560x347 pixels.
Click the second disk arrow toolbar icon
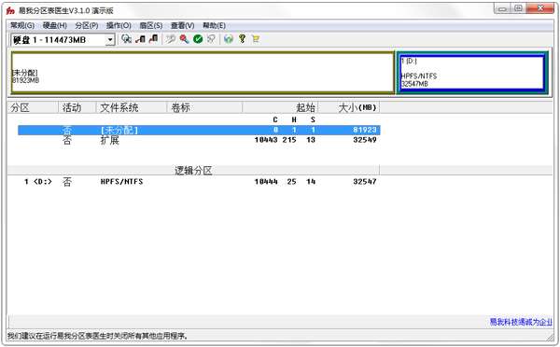153,39
